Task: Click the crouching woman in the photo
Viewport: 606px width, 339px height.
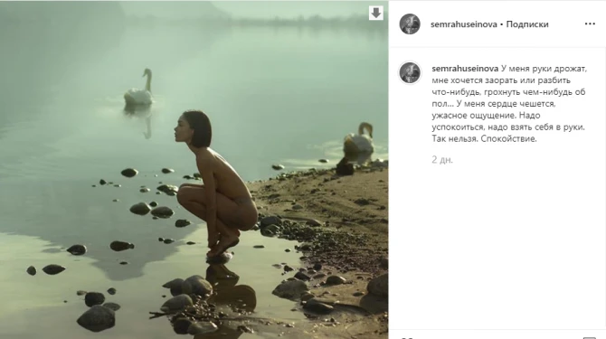Action: (x=215, y=184)
